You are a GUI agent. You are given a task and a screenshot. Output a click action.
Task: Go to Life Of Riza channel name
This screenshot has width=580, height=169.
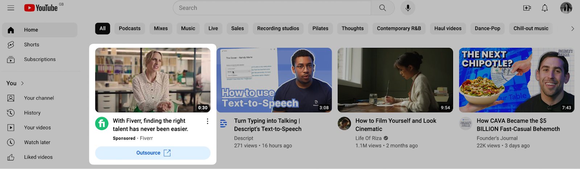[x=368, y=138]
